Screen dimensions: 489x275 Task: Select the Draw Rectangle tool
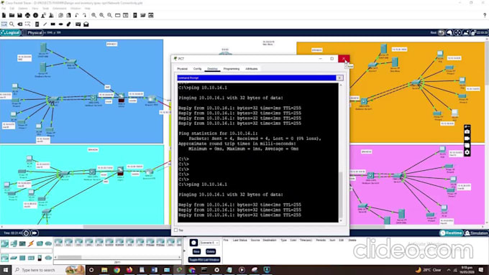point(52,24)
